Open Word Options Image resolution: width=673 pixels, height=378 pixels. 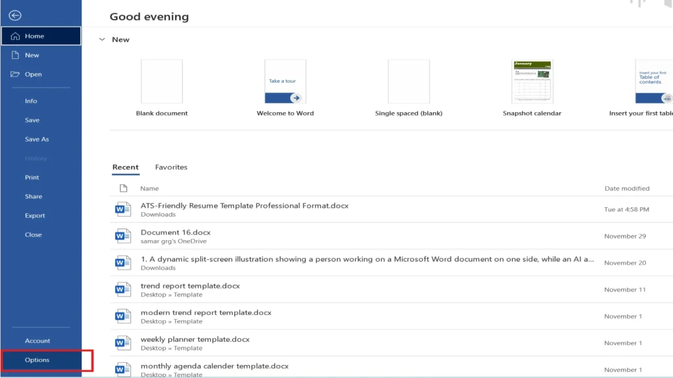[x=38, y=360]
